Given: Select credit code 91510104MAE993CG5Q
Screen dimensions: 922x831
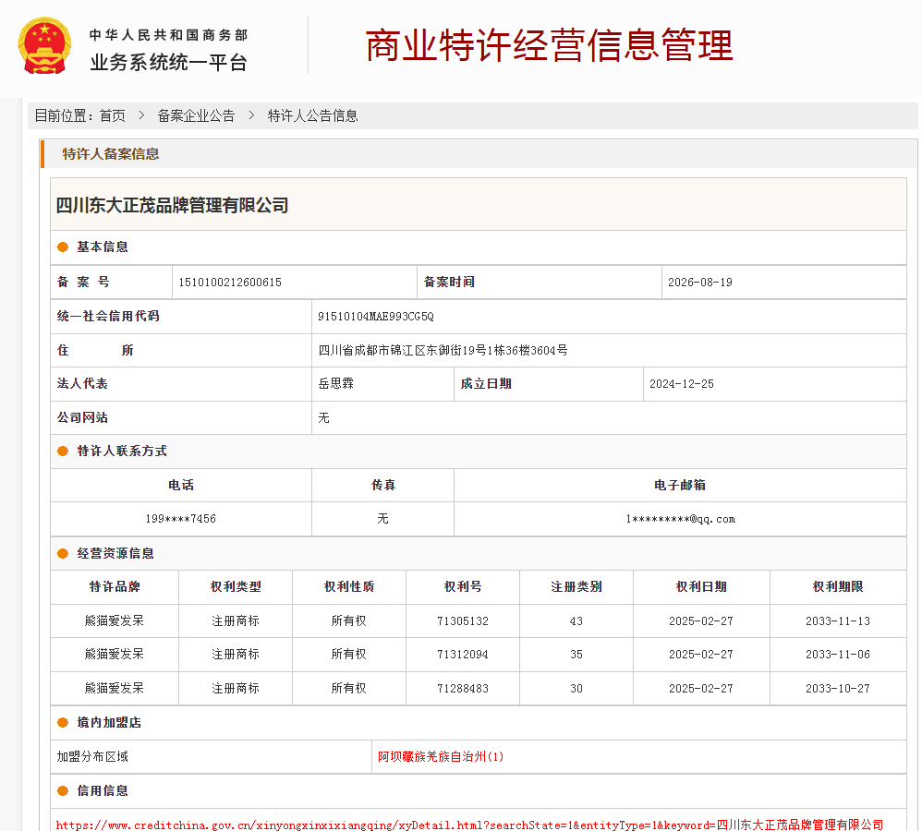Looking at the screenshot, I should pyautogui.click(x=376, y=316).
